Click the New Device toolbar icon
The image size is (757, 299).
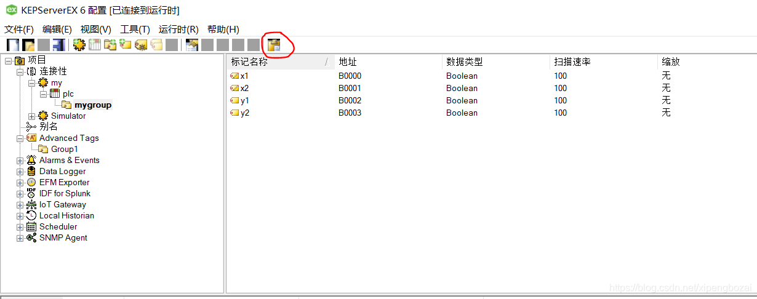tap(95, 45)
